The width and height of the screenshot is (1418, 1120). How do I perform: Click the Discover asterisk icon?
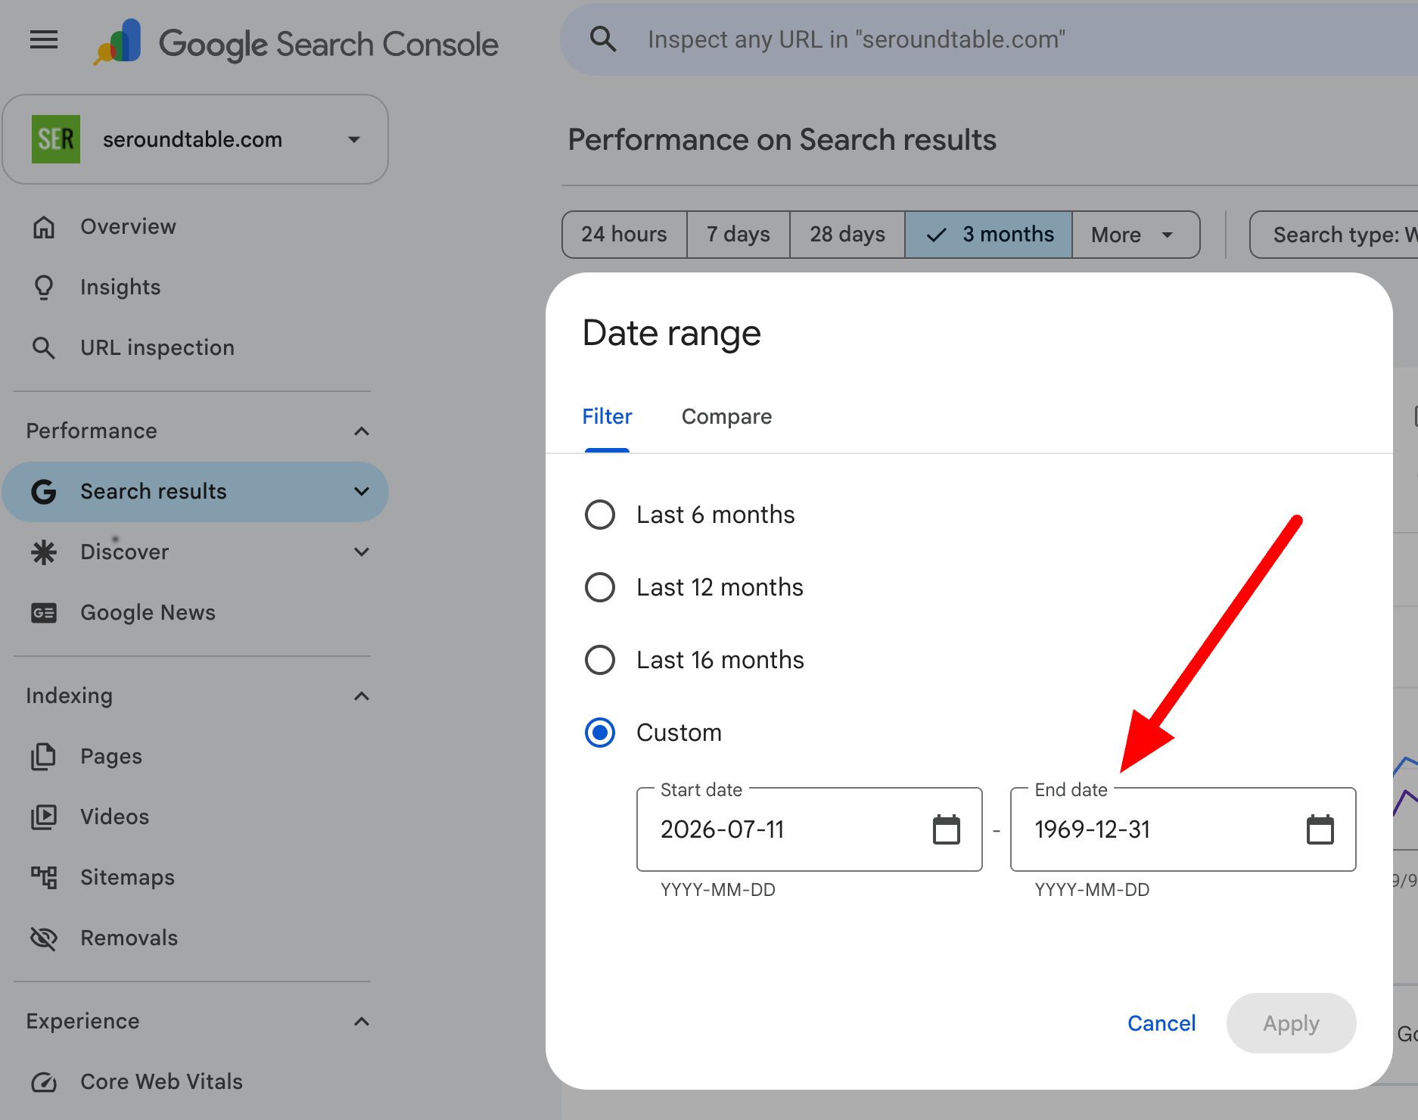point(44,552)
